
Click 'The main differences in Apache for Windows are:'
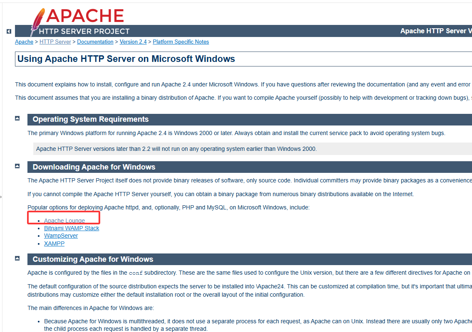[x=91, y=308]
